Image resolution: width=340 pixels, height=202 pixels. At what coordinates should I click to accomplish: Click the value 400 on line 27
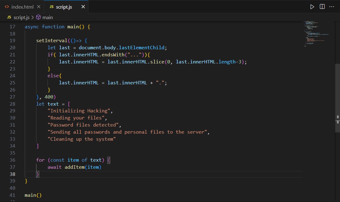pyautogui.click(x=49, y=97)
